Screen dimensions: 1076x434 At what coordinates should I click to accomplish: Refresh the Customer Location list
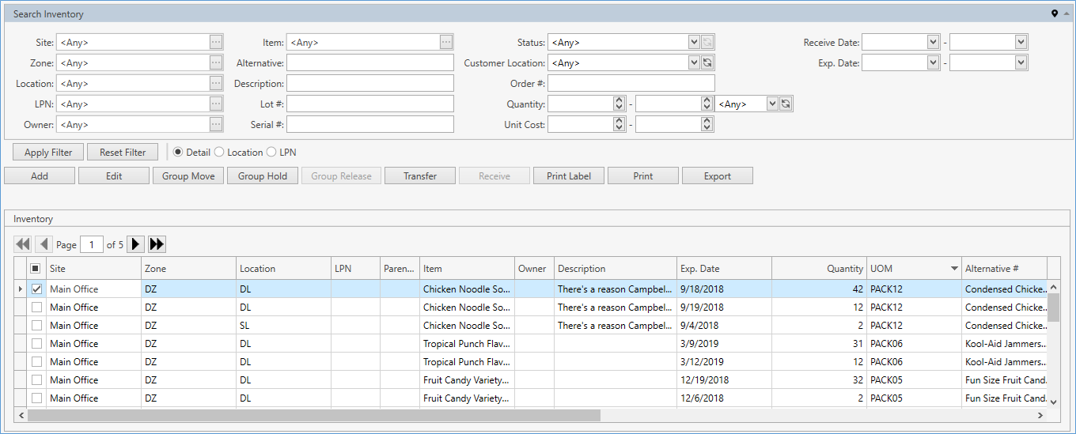click(707, 63)
